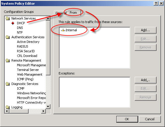Select the Remote Management group

click(x=26, y=60)
